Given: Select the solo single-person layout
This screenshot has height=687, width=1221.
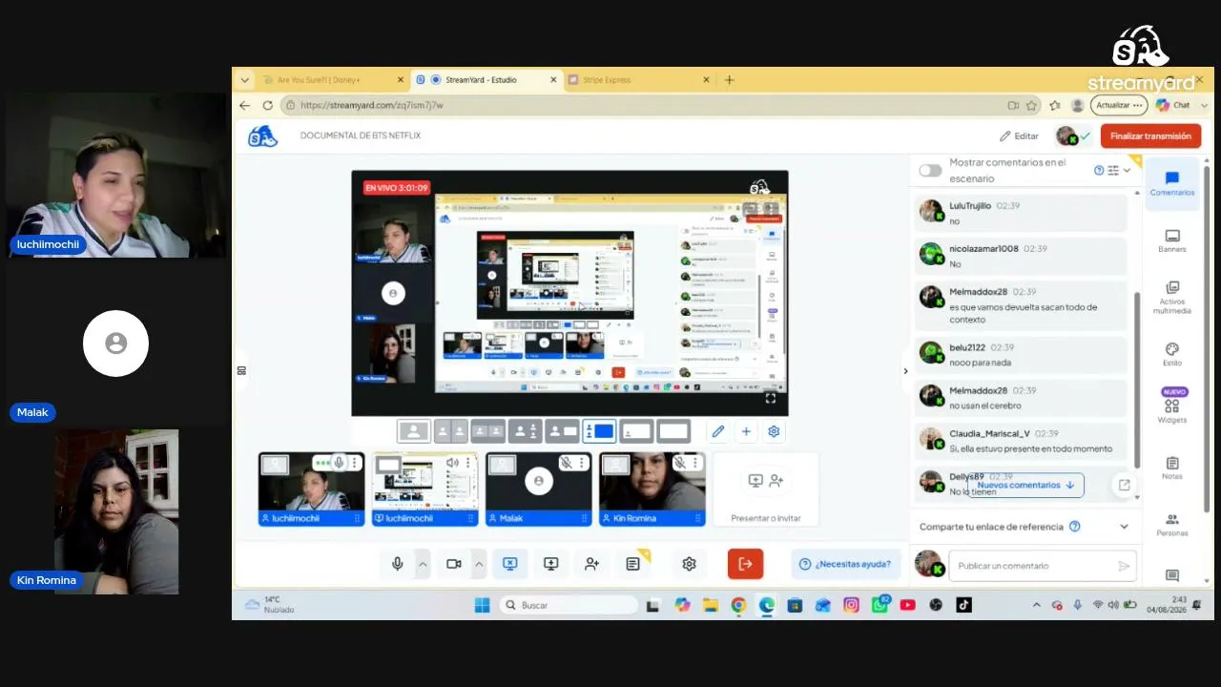Looking at the screenshot, I should pyautogui.click(x=414, y=431).
